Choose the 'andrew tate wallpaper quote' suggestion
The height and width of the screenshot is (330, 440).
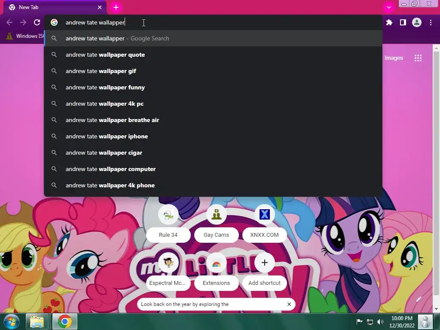click(x=213, y=55)
